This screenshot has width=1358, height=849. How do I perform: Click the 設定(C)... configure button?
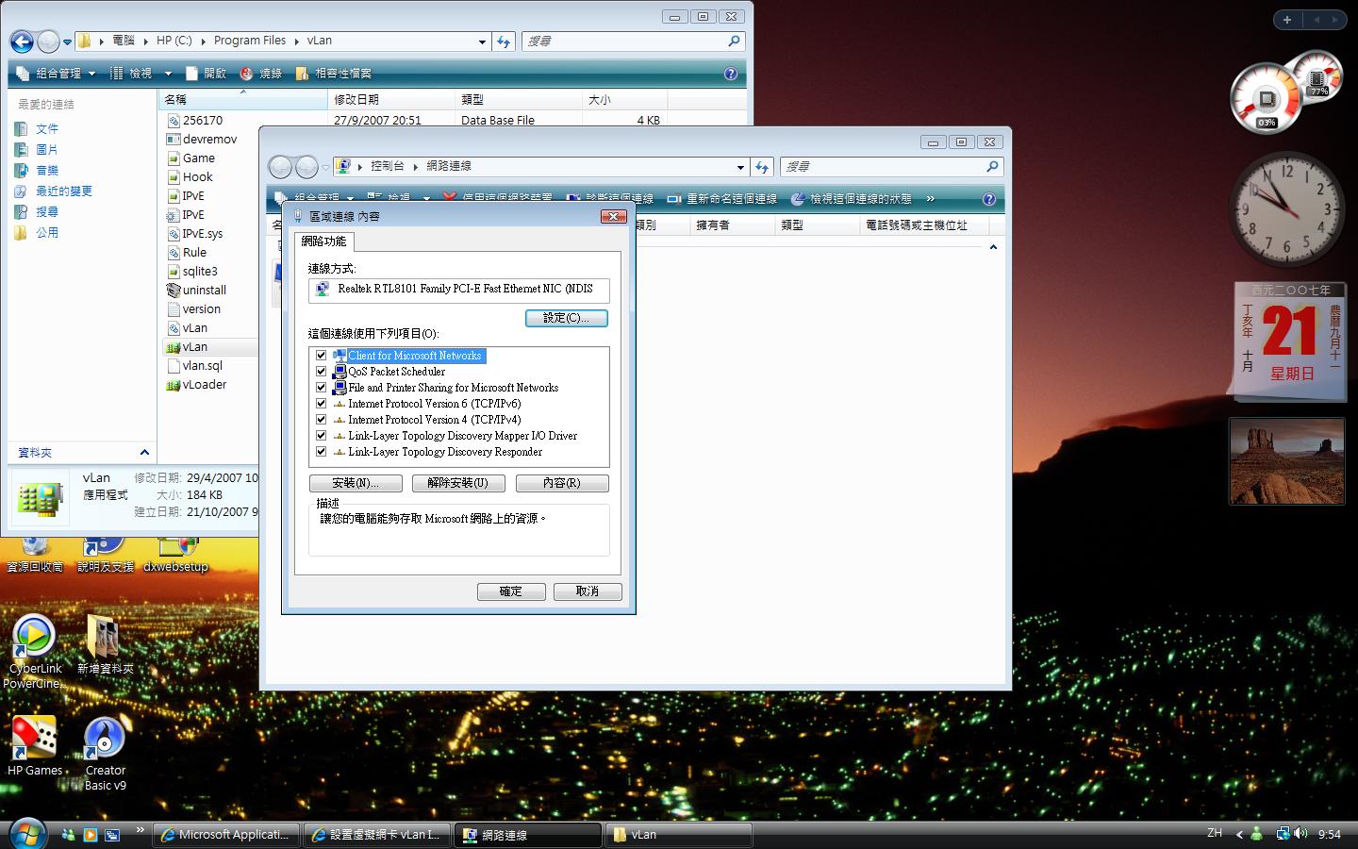[566, 318]
